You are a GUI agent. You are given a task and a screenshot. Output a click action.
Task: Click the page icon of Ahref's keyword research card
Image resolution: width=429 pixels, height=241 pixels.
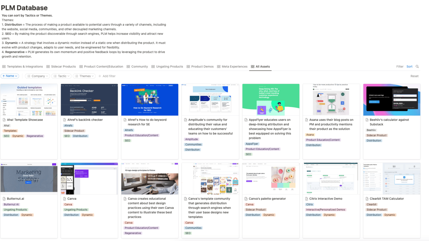click(125, 120)
